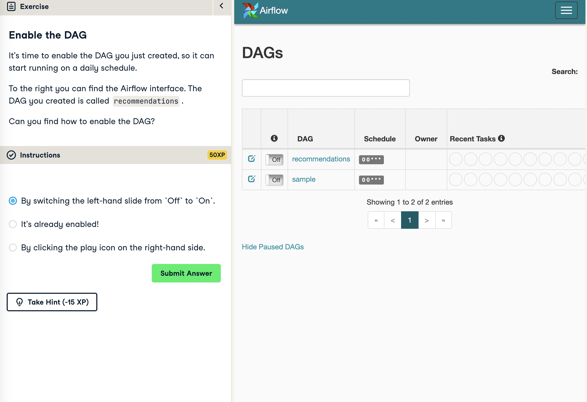
Task: Click the Submit Answer button
Action: tap(186, 273)
